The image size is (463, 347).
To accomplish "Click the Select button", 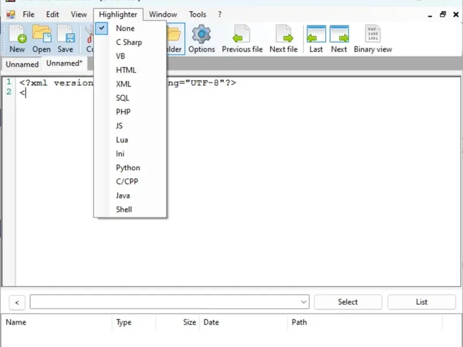I will coord(348,302).
